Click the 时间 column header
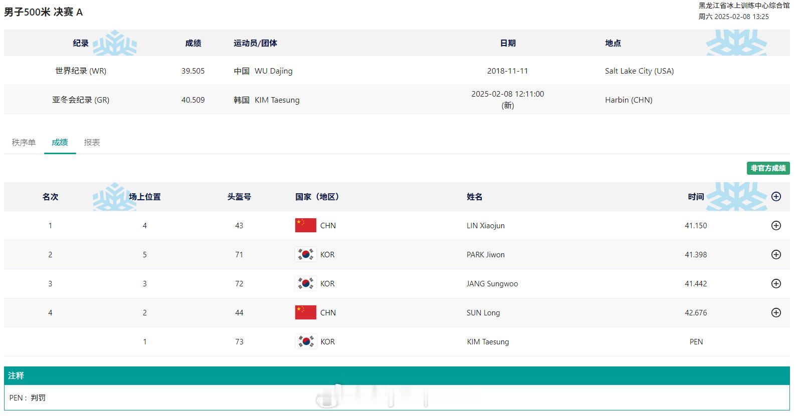Screen dimensions: 796x416 (x=696, y=197)
